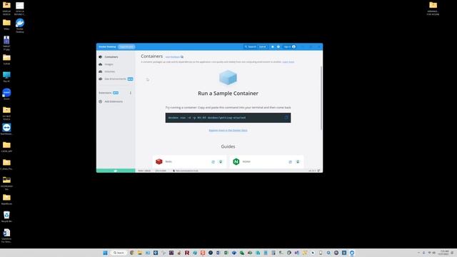
Task: Select the TeamViewer desktop shortcut
Action: (6, 129)
